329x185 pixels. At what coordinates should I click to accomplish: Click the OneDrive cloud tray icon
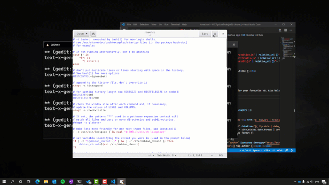(299, 182)
